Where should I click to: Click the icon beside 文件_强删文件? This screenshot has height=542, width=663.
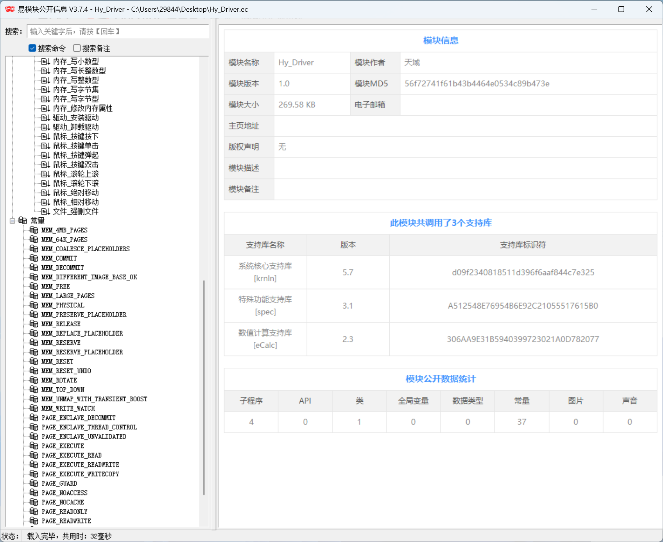[45, 211]
